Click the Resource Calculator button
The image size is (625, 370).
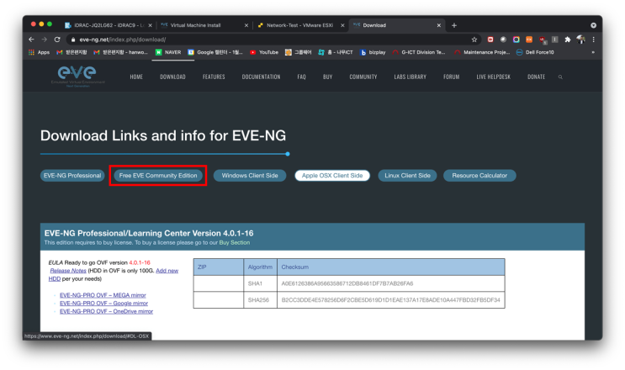click(x=479, y=176)
